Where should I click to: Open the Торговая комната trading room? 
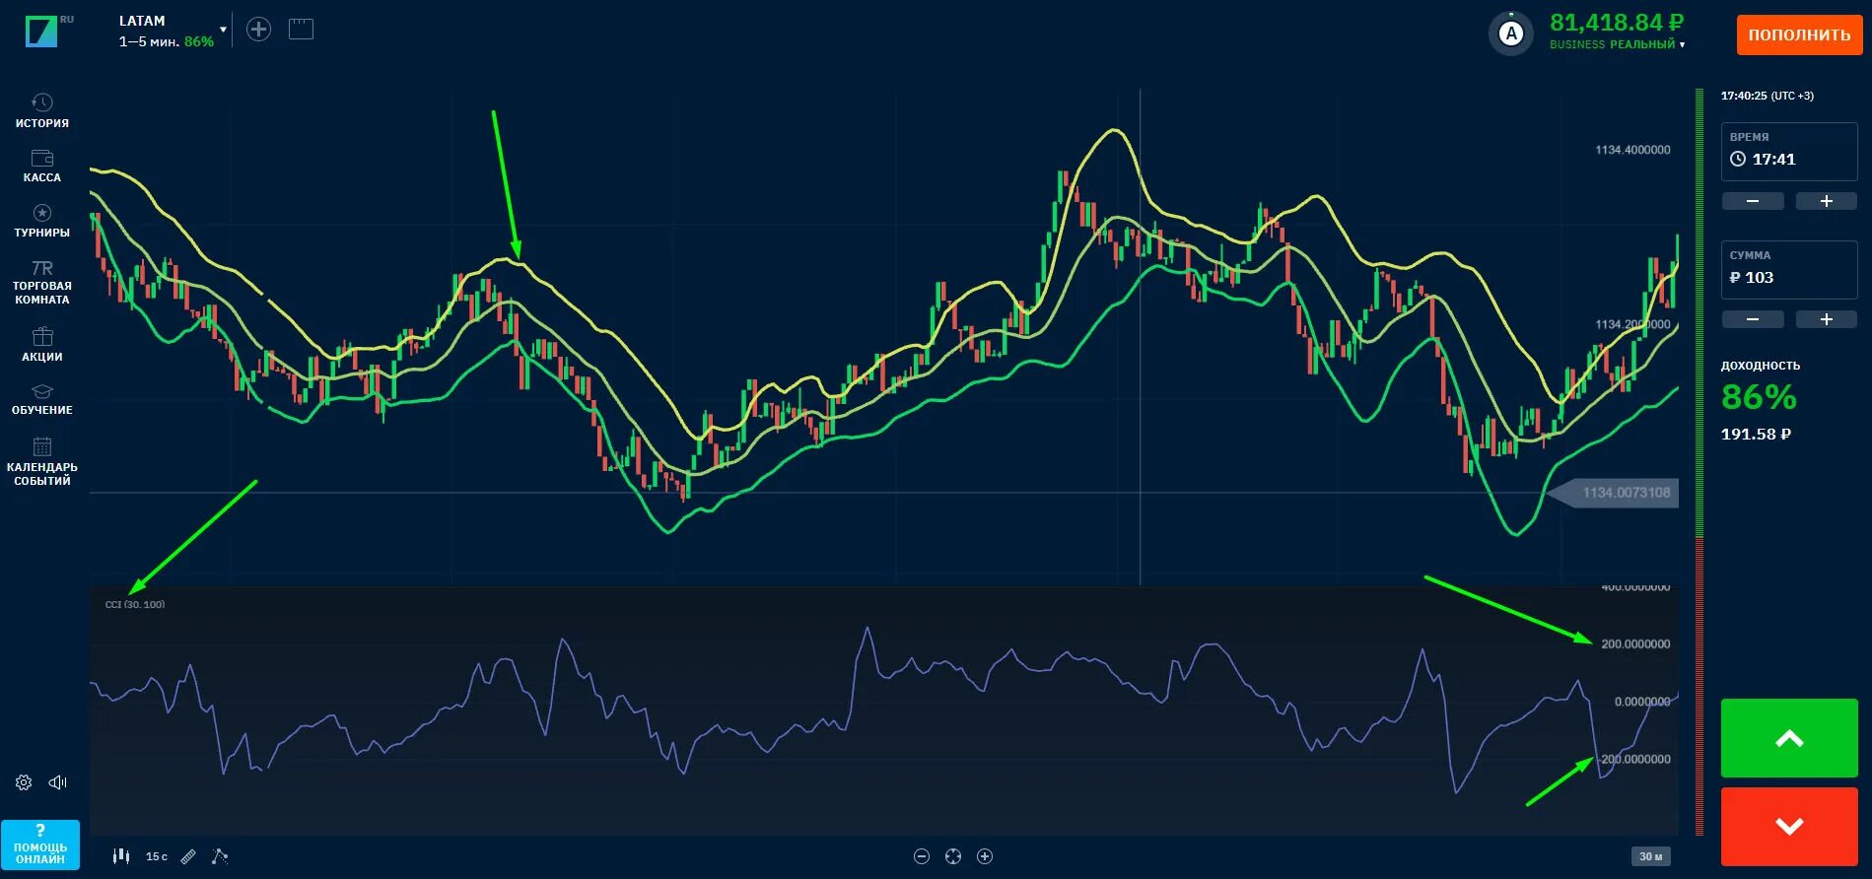click(x=41, y=283)
